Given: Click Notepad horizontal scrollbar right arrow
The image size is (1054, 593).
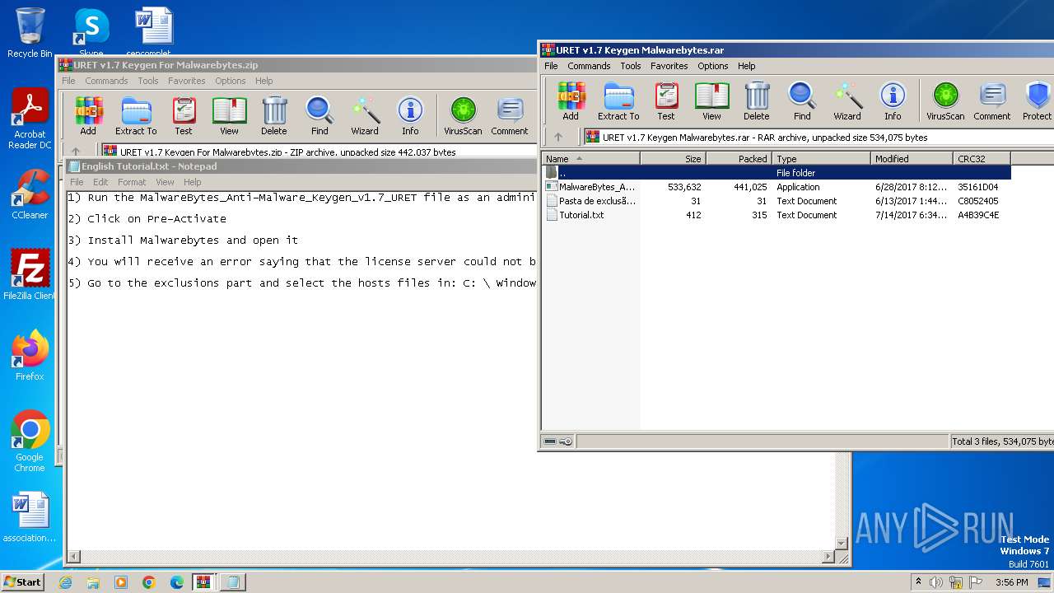Looking at the screenshot, I should [x=828, y=558].
